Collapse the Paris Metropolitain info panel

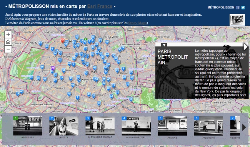[x=164, y=45]
